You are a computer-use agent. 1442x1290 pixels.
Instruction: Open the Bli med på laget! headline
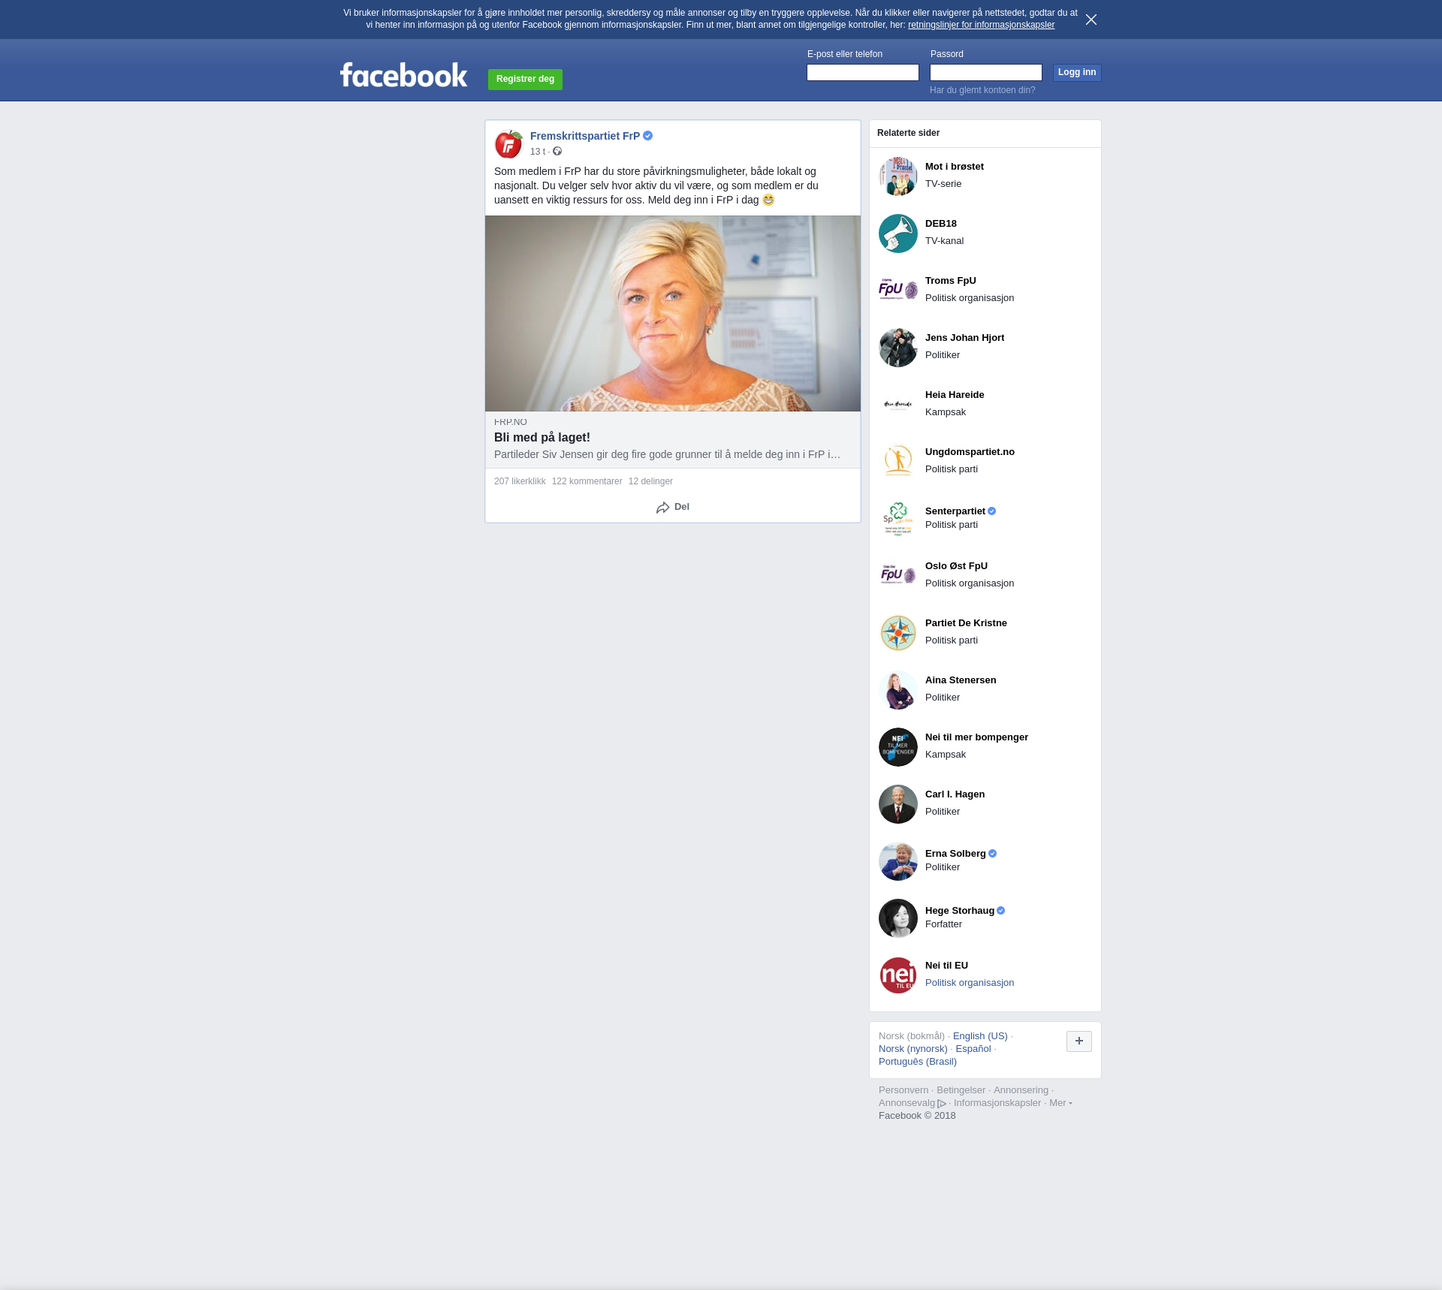tap(542, 437)
